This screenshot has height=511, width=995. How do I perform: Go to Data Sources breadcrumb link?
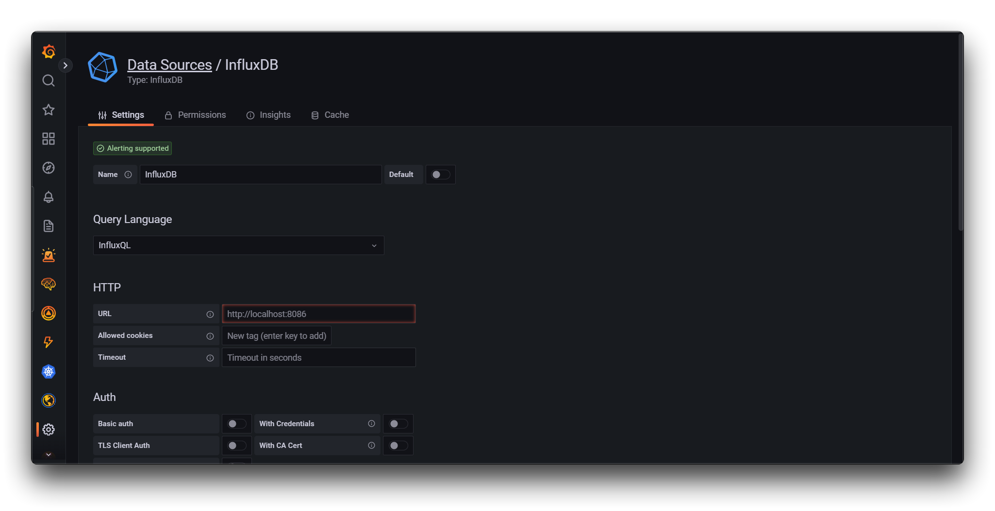(169, 64)
